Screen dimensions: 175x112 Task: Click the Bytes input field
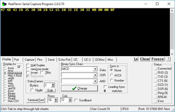click(x=48, y=85)
